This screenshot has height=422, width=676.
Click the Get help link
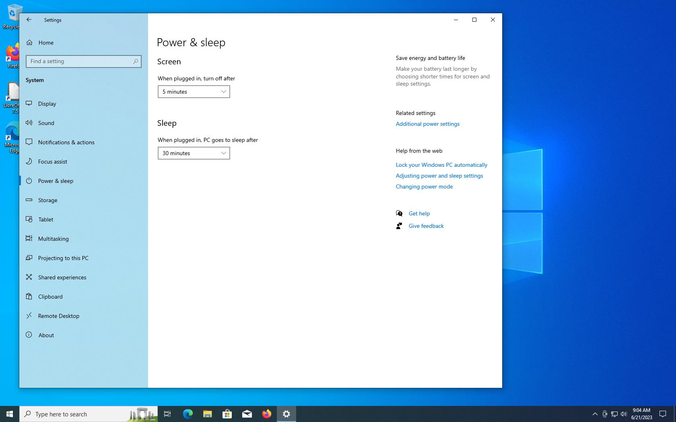(419, 213)
